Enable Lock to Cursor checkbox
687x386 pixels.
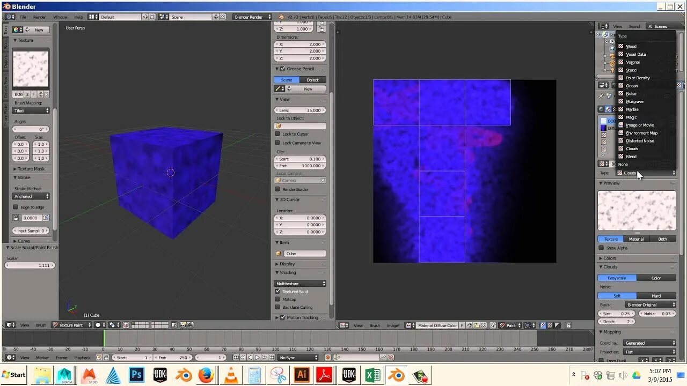[277, 134]
